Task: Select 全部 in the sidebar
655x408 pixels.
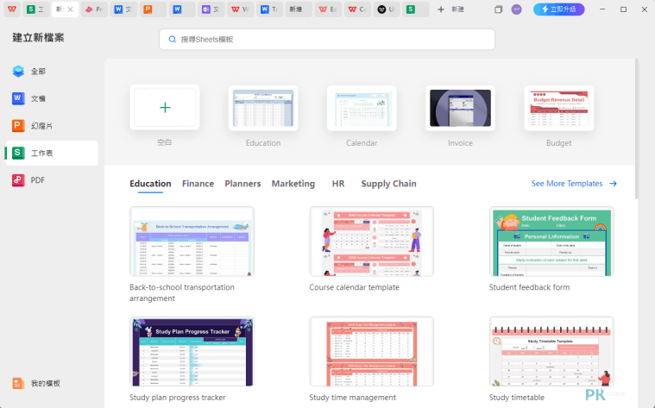Action: pyautogui.click(x=52, y=72)
